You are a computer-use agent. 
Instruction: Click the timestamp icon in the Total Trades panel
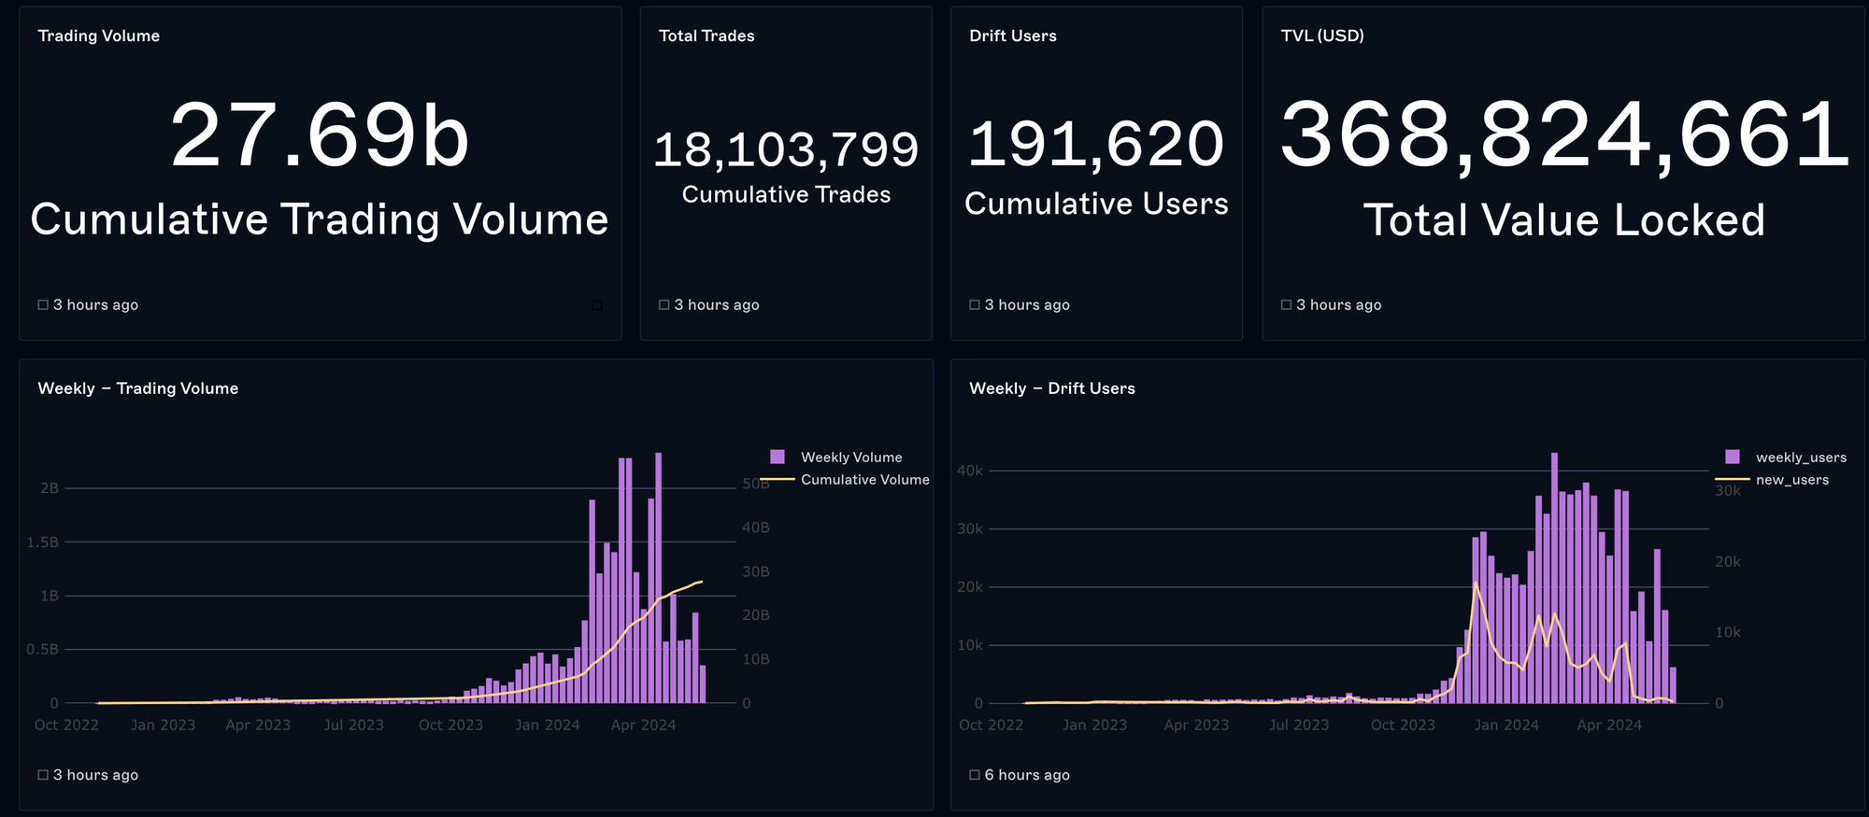pos(663,305)
